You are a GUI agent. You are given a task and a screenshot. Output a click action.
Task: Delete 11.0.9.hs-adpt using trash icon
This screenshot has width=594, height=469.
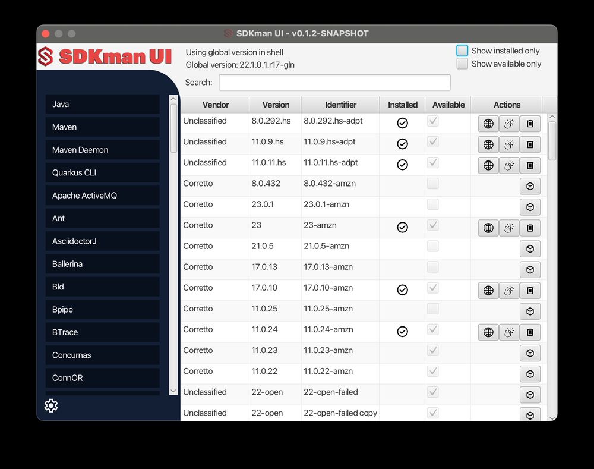click(x=530, y=144)
